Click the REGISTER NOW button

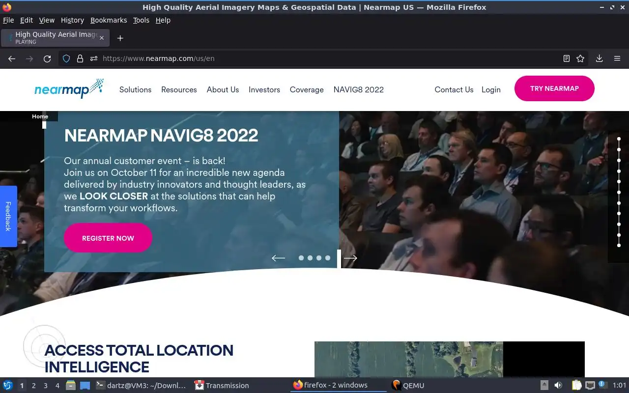[x=108, y=238]
